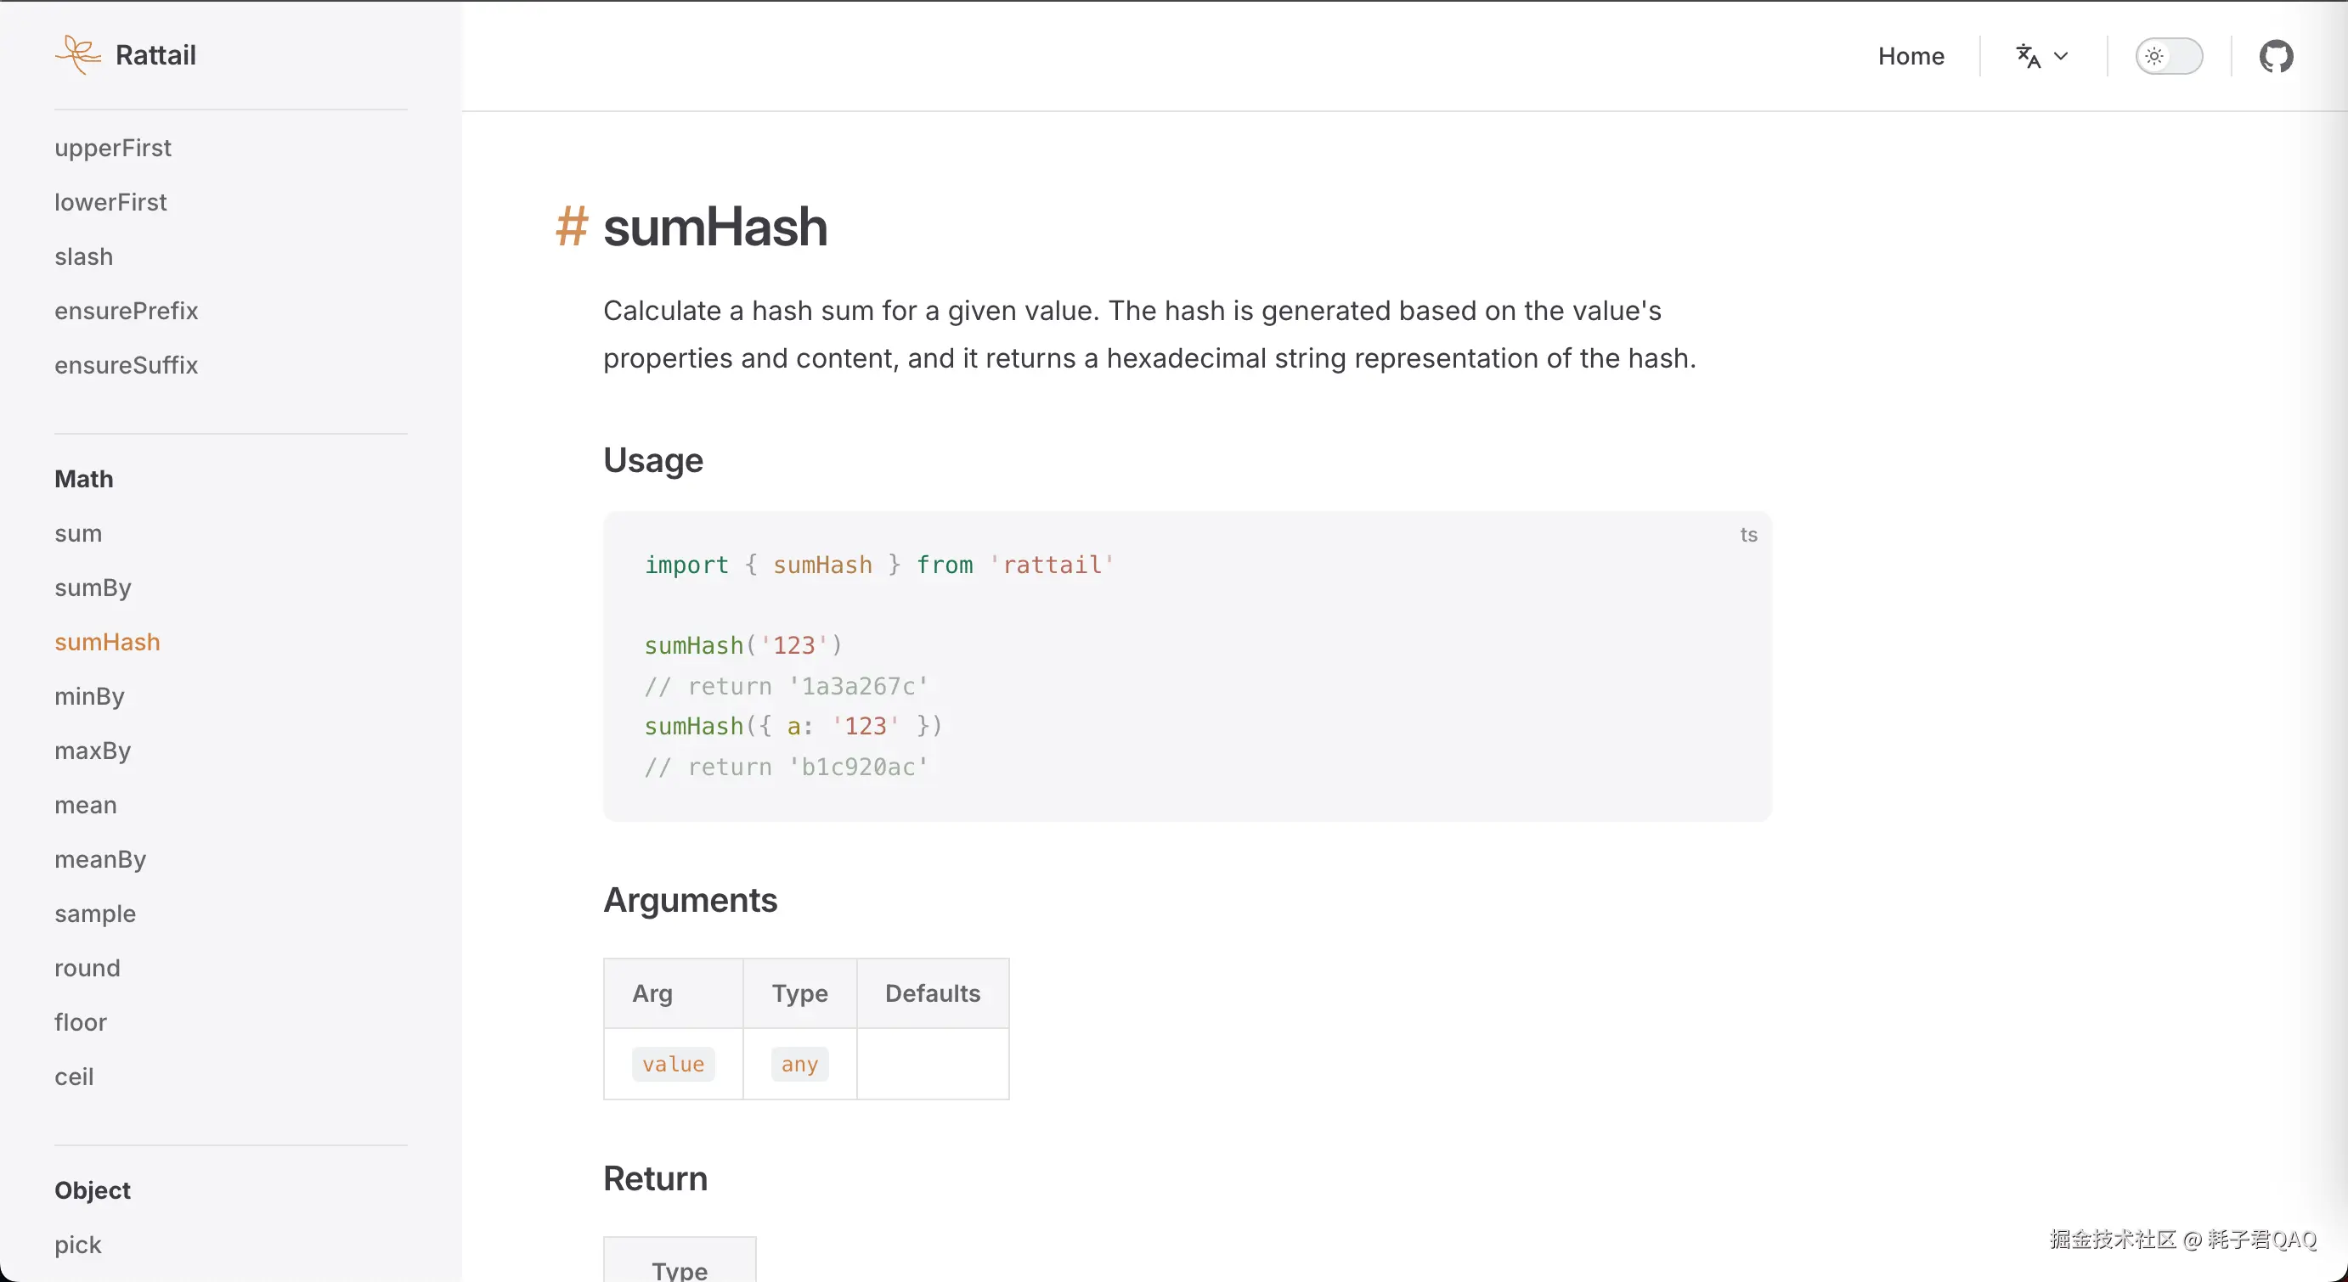Go to the upperFirst page
Image resolution: width=2348 pixels, height=1282 pixels.
[x=113, y=148]
